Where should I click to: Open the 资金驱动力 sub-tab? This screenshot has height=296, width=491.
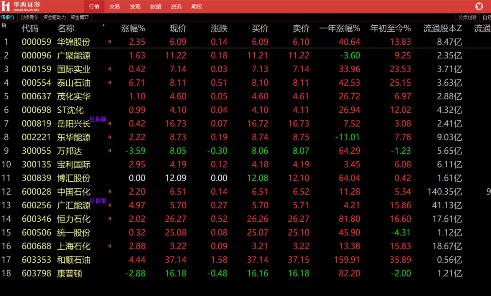[54, 17]
